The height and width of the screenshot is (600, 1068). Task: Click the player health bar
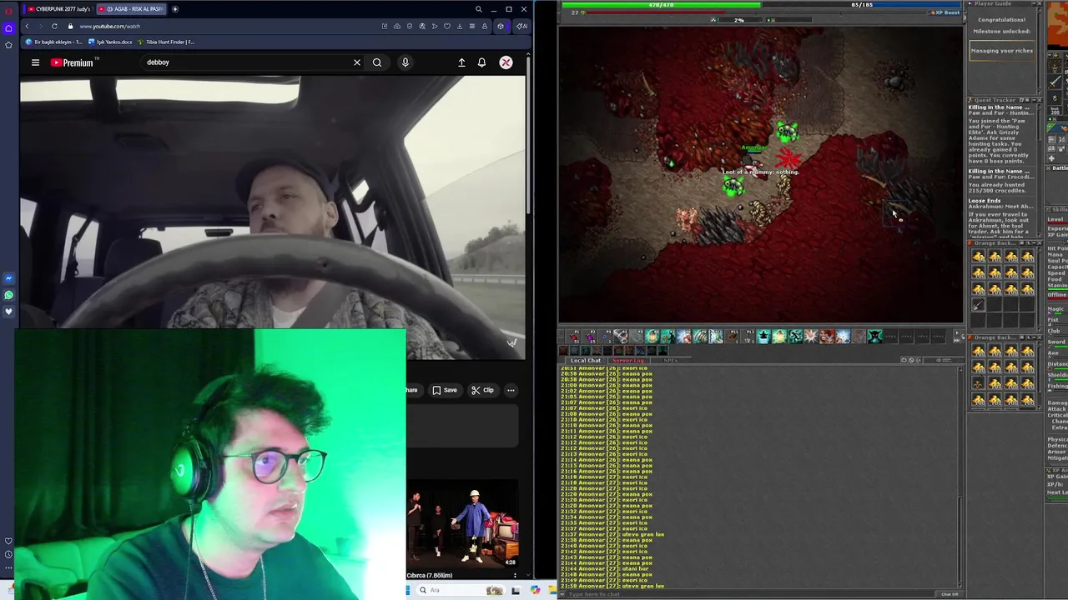click(661, 5)
